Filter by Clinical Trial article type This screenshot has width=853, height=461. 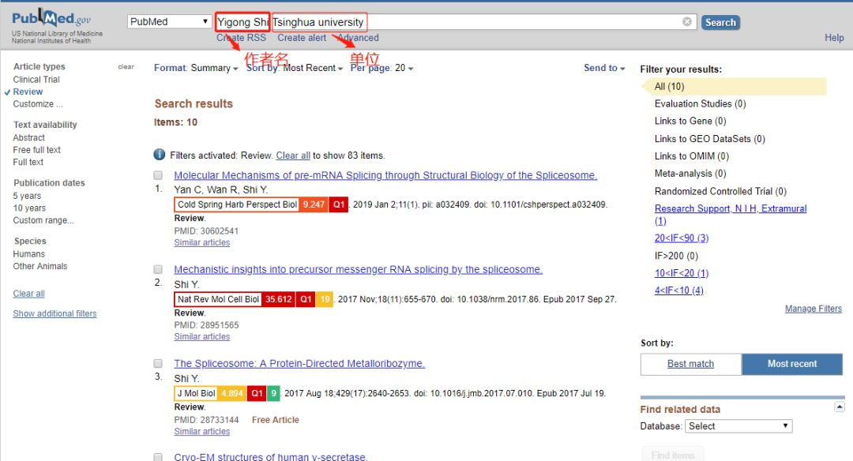(36, 80)
